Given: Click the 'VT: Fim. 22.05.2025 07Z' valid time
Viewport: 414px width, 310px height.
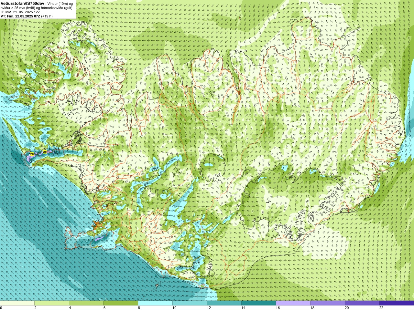Looking at the screenshot, I should click(20, 16).
